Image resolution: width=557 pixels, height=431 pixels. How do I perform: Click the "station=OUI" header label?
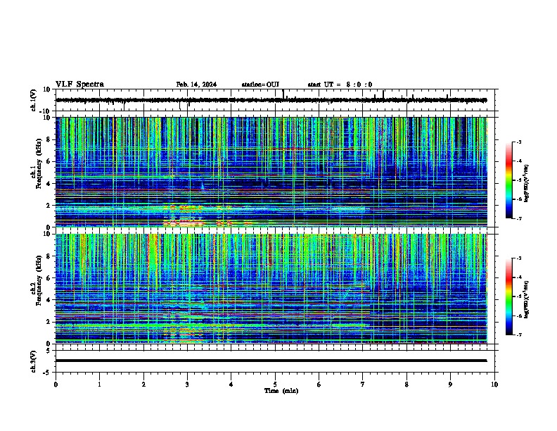pos(260,85)
